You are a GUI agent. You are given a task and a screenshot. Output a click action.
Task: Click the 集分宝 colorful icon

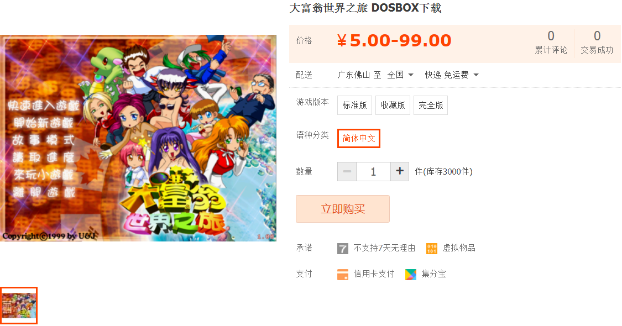pos(411,275)
